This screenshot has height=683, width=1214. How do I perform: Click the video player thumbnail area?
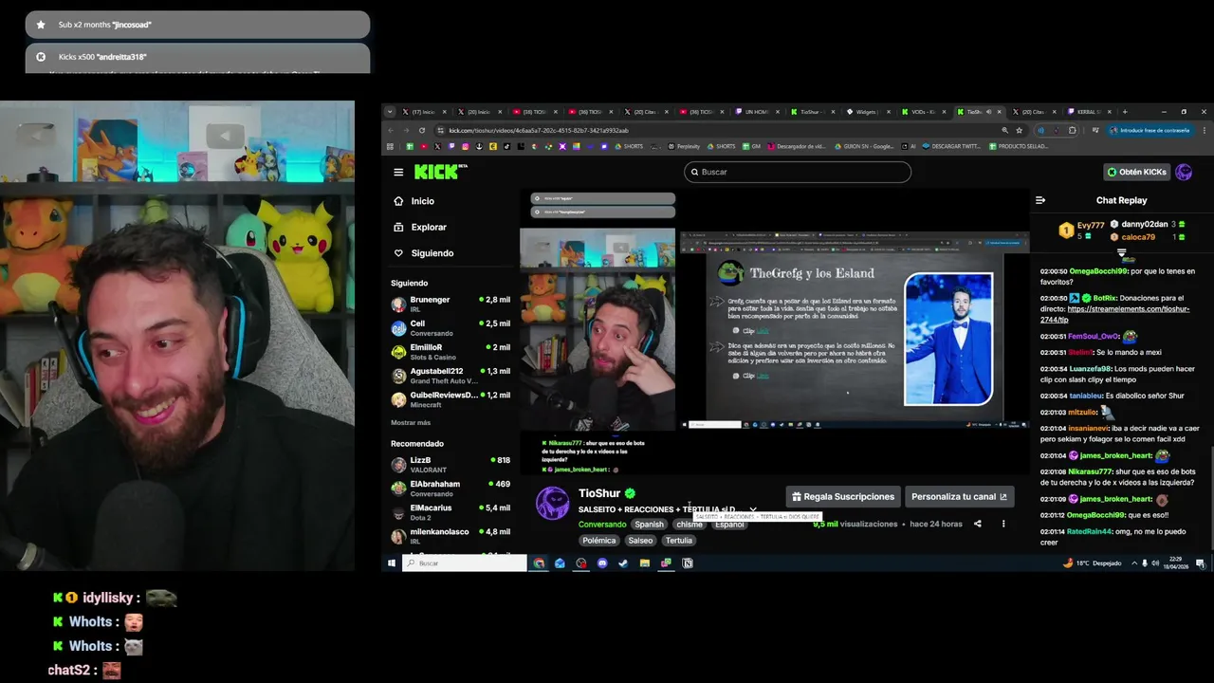point(775,330)
